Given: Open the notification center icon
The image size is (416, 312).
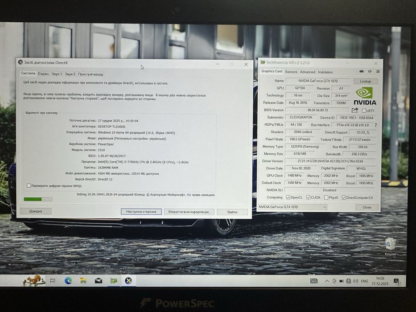Looking at the screenshot, I should point(397,282).
